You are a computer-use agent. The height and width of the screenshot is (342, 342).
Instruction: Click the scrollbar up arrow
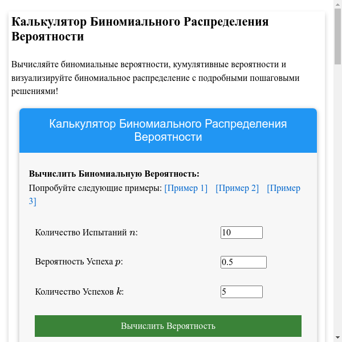337,5
